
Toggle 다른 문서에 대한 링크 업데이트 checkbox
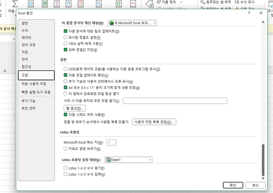(x=66, y=31)
